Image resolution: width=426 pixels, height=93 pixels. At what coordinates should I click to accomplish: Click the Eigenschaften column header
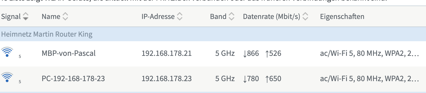342,17
